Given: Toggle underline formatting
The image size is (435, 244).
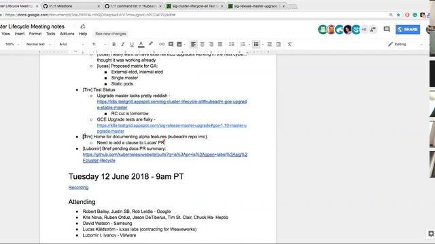Looking at the screenshot, I should tap(132, 44).
